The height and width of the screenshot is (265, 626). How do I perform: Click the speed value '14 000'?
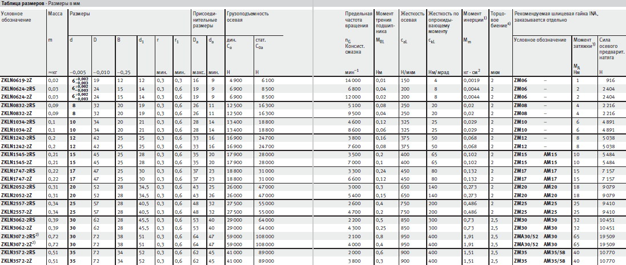click(353, 80)
